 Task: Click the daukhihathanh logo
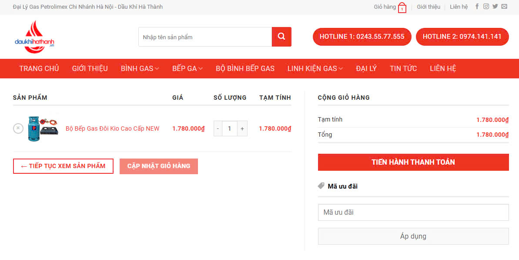coord(34,37)
